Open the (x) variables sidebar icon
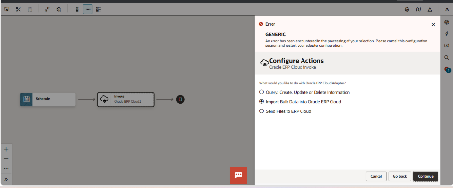This screenshot has width=453, height=189. [447, 46]
